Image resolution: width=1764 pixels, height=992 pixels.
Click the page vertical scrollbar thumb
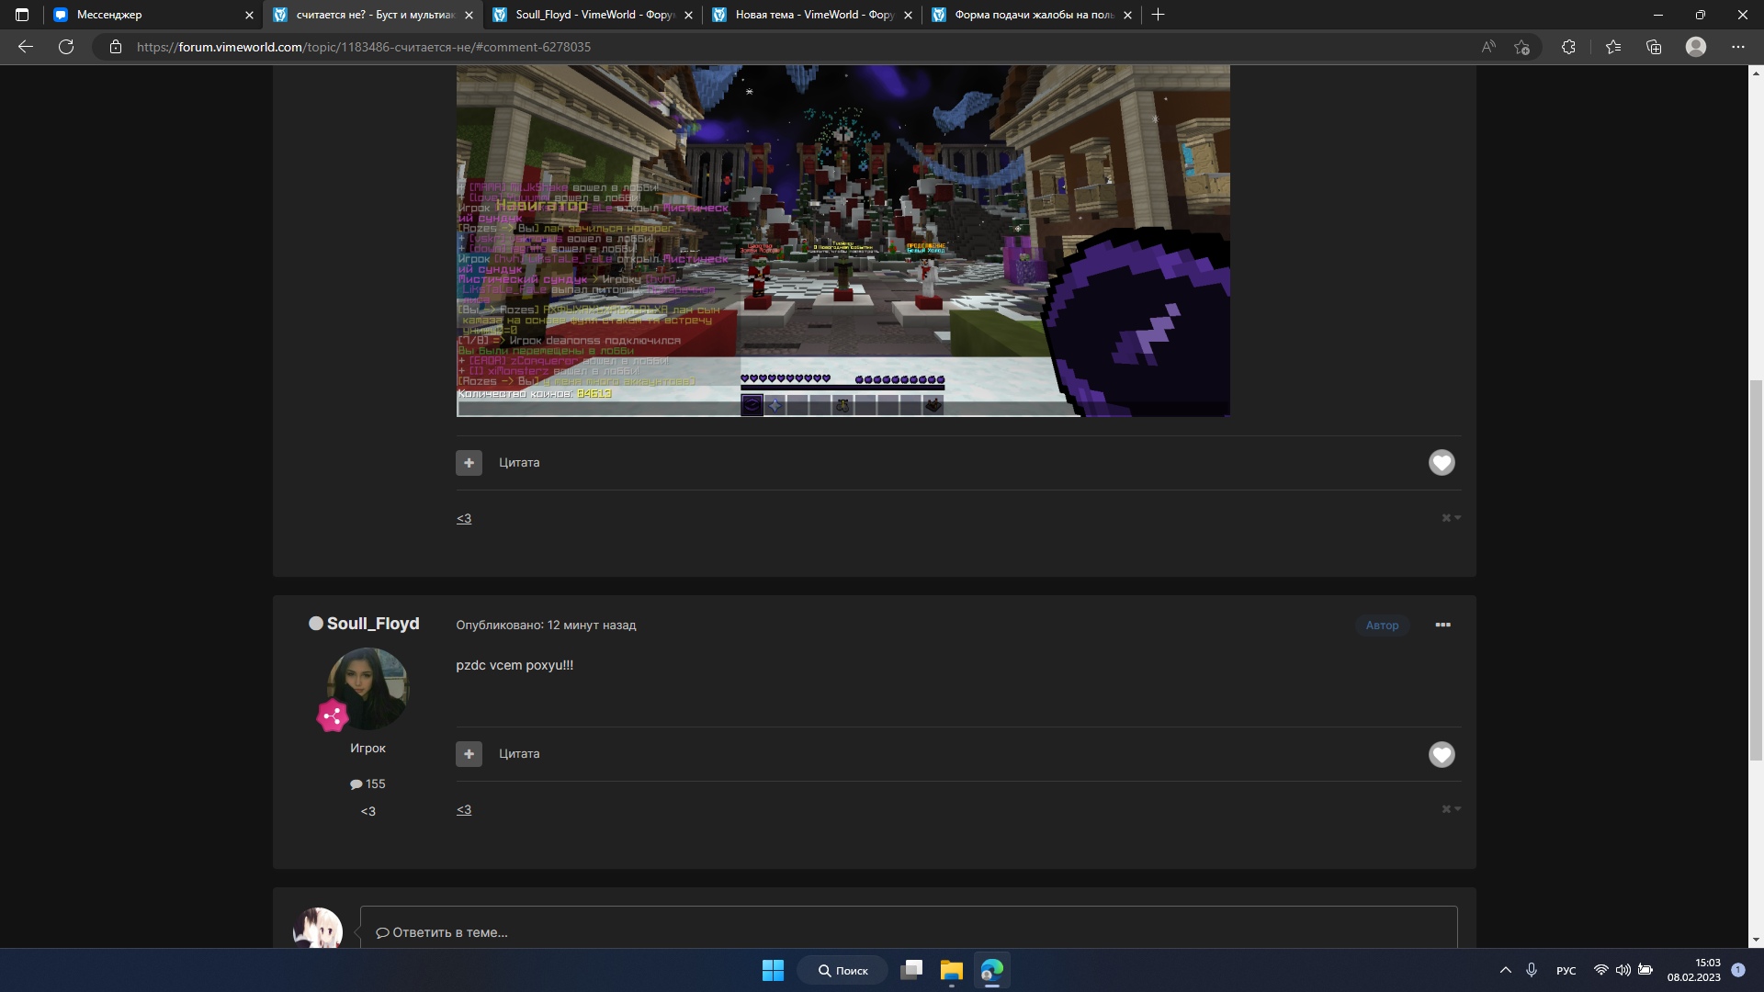coord(1756,569)
